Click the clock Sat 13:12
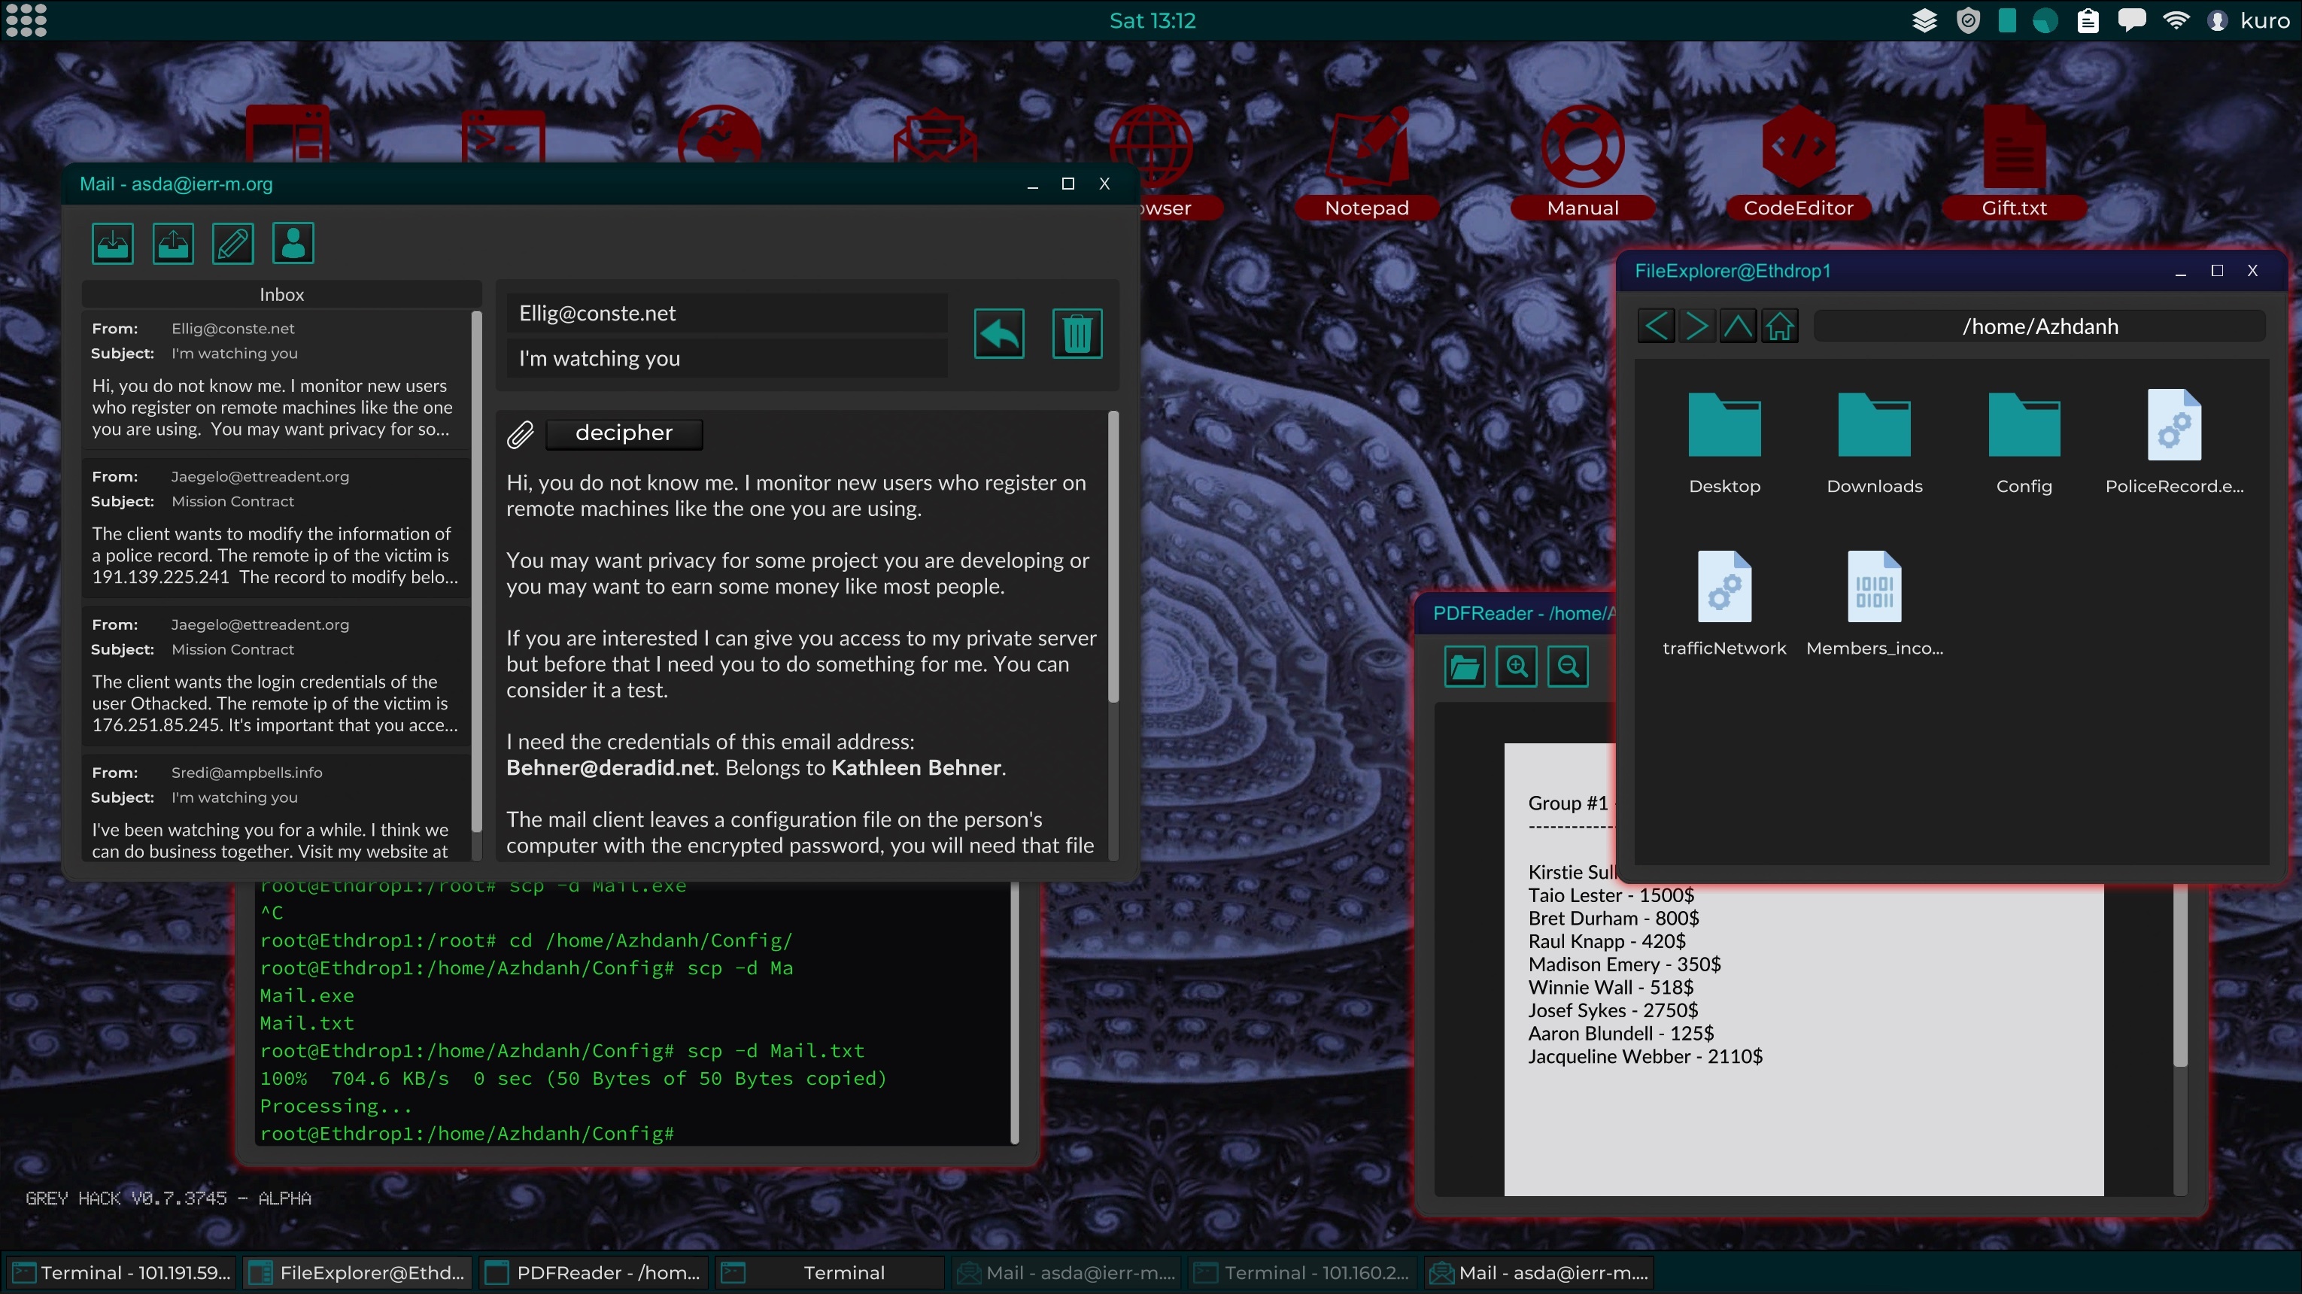Viewport: 2302px width, 1294px height. click(x=1152, y=20)
